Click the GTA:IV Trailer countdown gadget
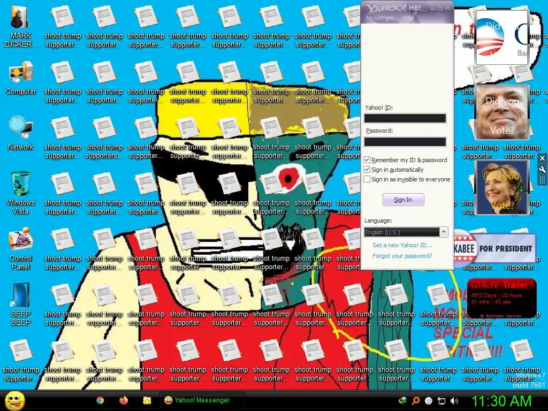 [501, 298]
